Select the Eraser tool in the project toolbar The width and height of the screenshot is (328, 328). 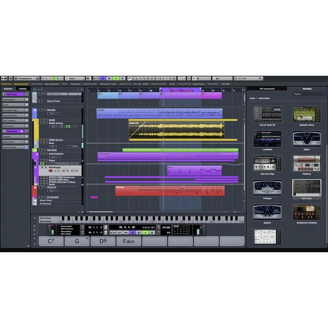click(x=144, y=78)
